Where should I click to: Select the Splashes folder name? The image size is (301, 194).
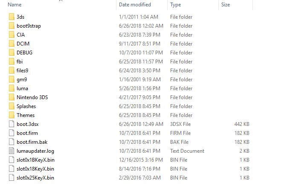[x=26, y=106]
